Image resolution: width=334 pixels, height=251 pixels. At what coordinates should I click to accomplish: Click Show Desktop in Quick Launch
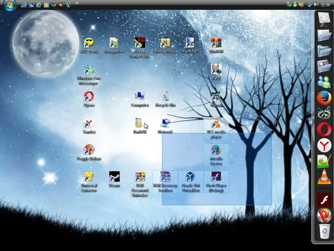23,5
